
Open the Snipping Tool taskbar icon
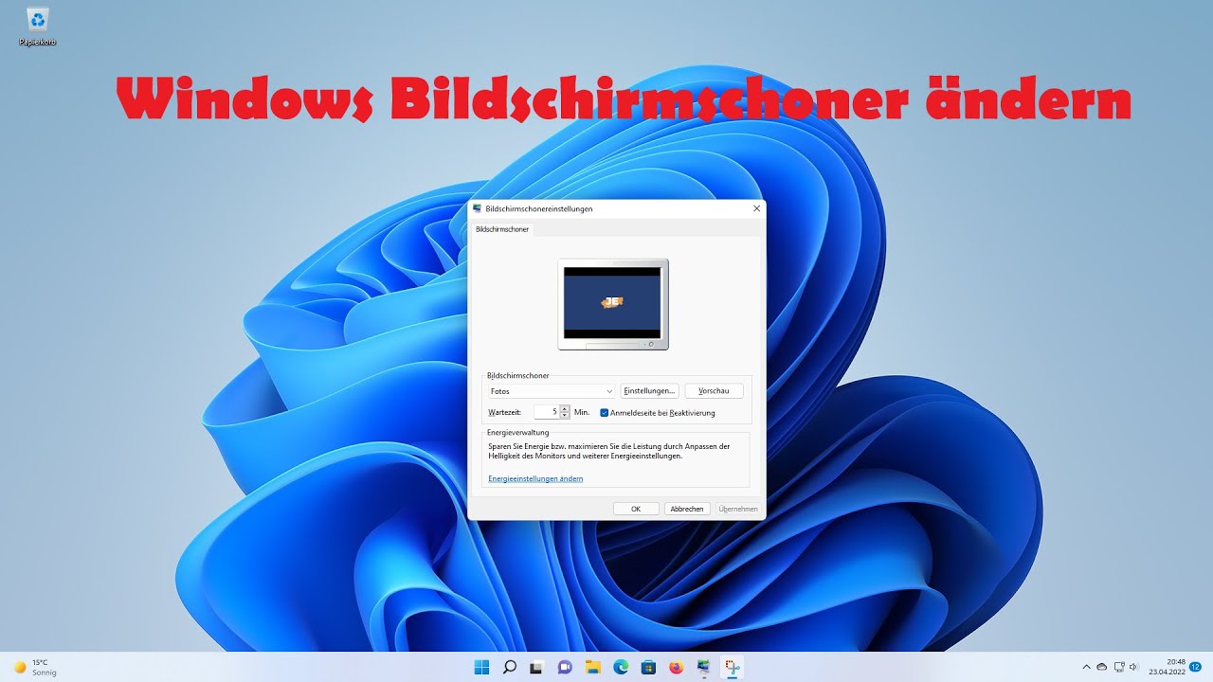(x=732, y=667)
